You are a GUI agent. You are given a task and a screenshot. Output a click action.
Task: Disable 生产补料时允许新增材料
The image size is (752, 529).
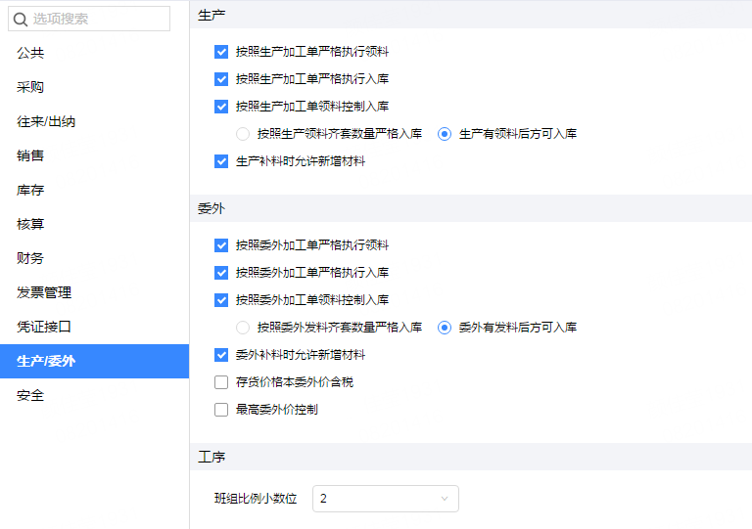coord(221,161)
